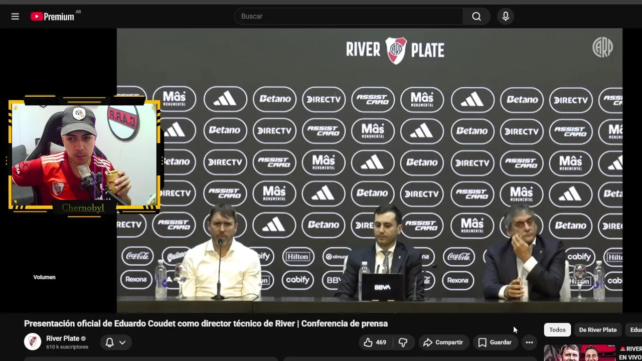Like the video with 469 likes
Image resolution: width=642 pixels, height=361 pixels.
coord(375,342)
